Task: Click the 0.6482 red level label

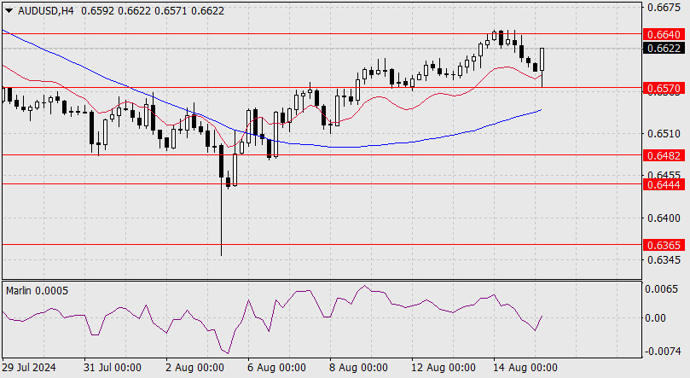Action: (664, 155)
